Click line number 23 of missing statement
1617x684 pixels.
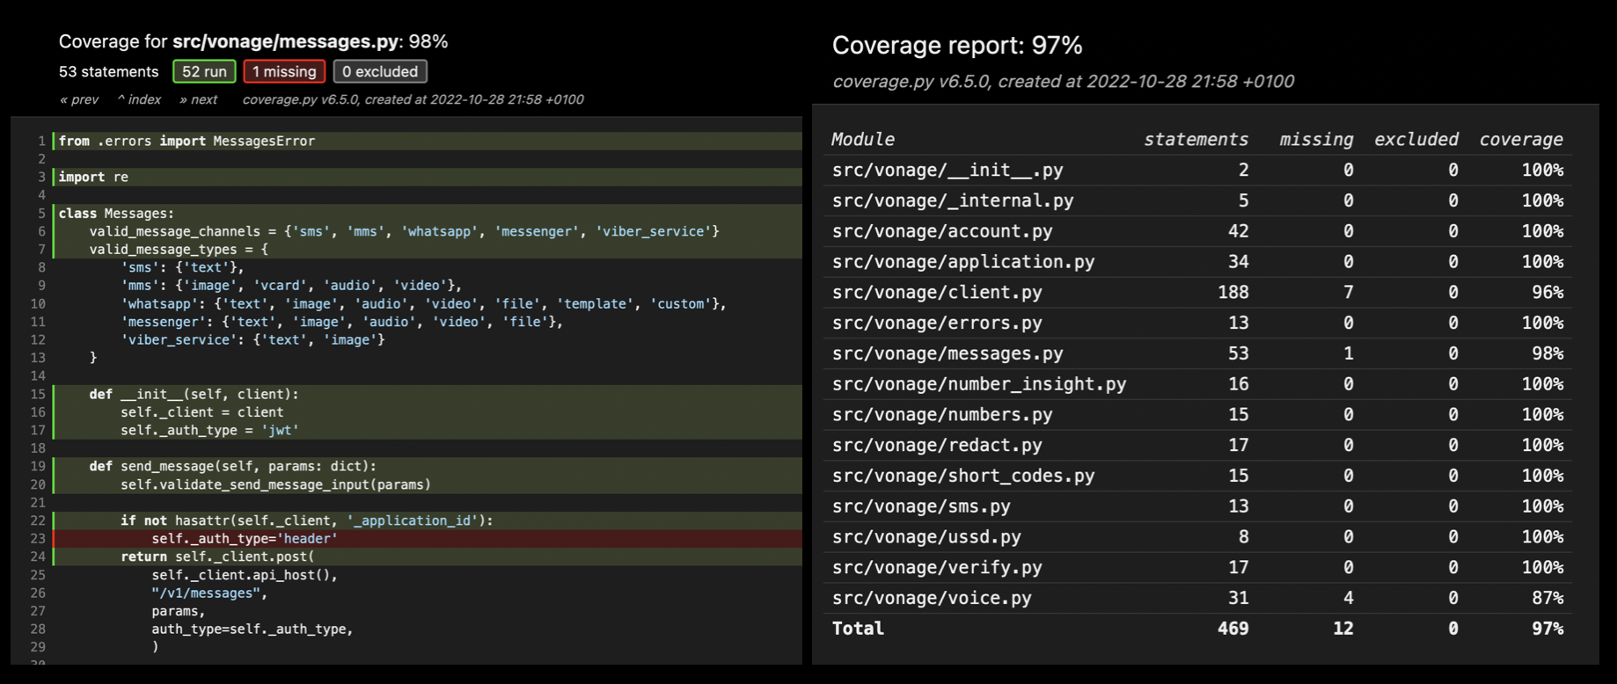coord(38,538)
